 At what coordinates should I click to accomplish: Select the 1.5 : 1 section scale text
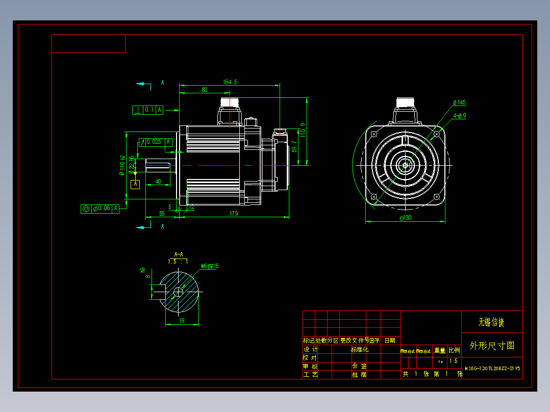pyautogui.click(x=178, y=262)
